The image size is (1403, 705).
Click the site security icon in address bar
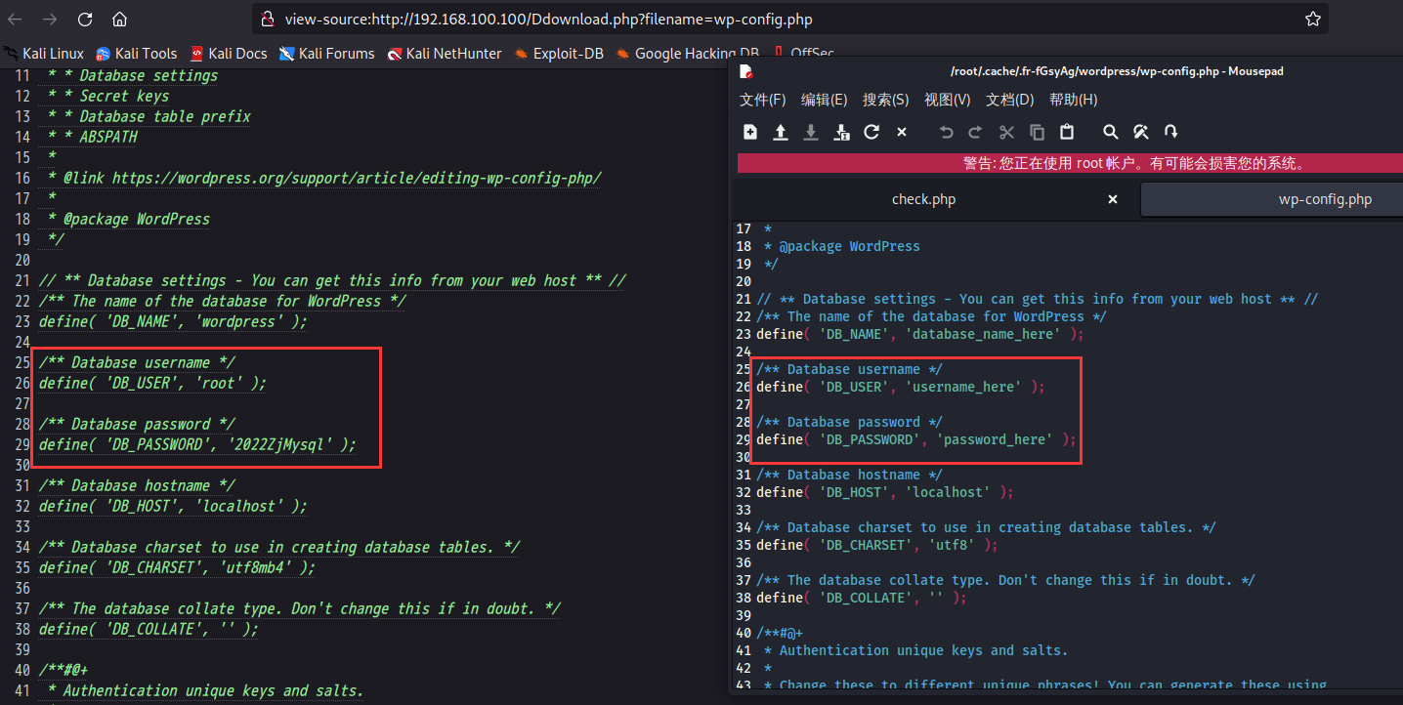click(x=268, y=19)
